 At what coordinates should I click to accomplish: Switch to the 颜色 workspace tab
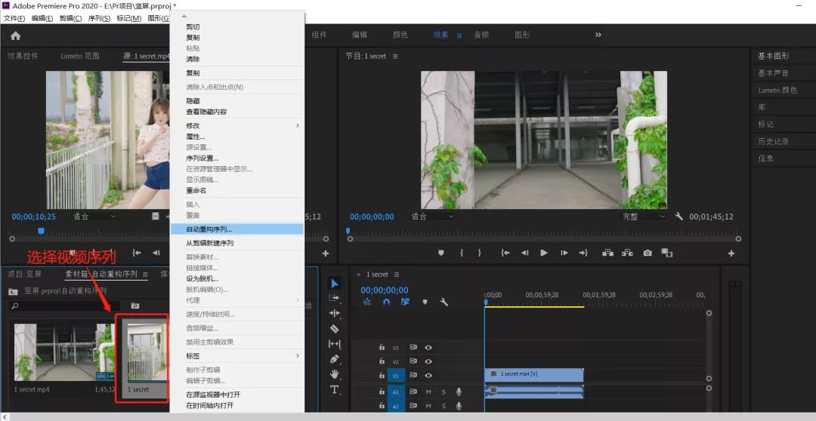400,35
